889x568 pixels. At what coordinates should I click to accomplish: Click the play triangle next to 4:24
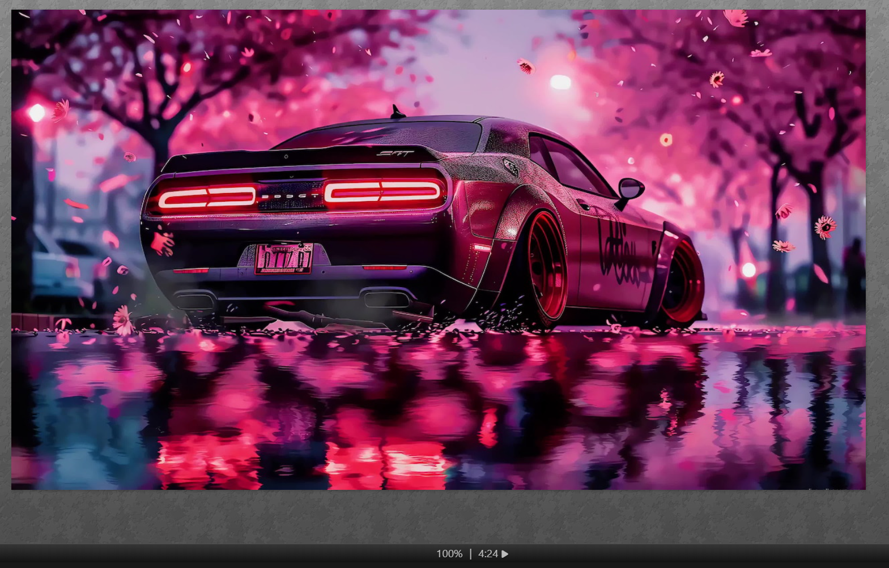click(505, 554)
